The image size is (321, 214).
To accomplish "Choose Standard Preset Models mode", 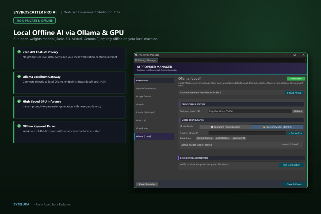I will point(225,127).
